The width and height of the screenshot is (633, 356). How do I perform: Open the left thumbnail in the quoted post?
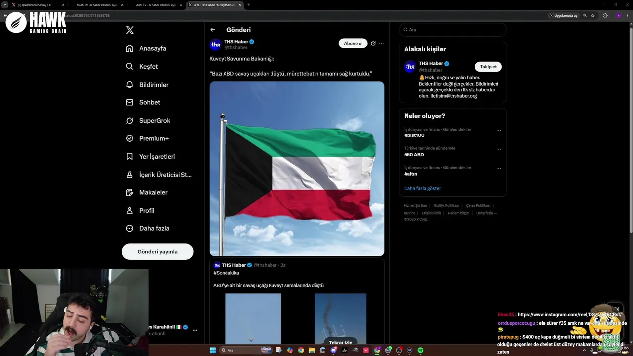(x=253, y=318)
